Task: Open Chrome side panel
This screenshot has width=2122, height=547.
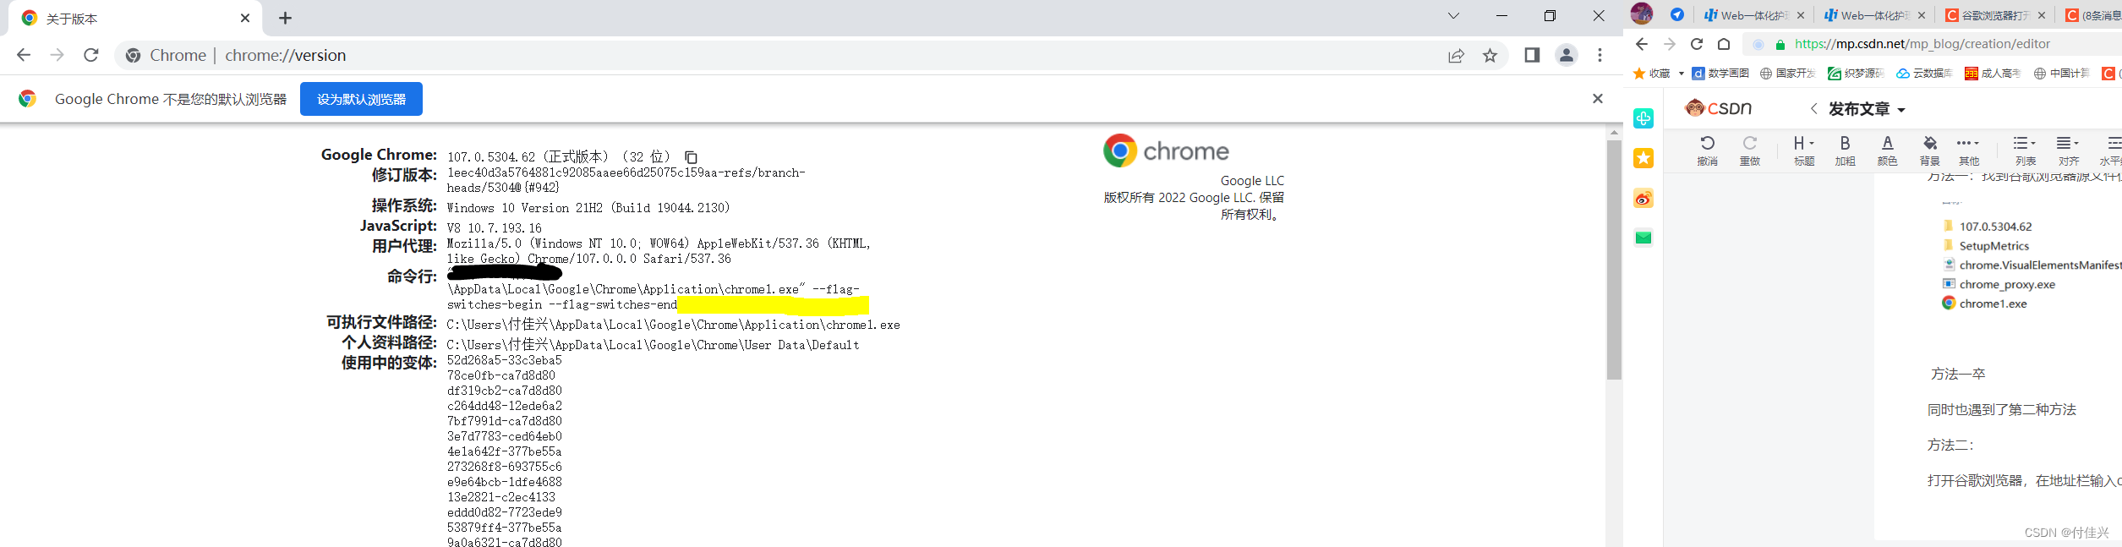Action: pyautogui.click(x=1532, y=55)
